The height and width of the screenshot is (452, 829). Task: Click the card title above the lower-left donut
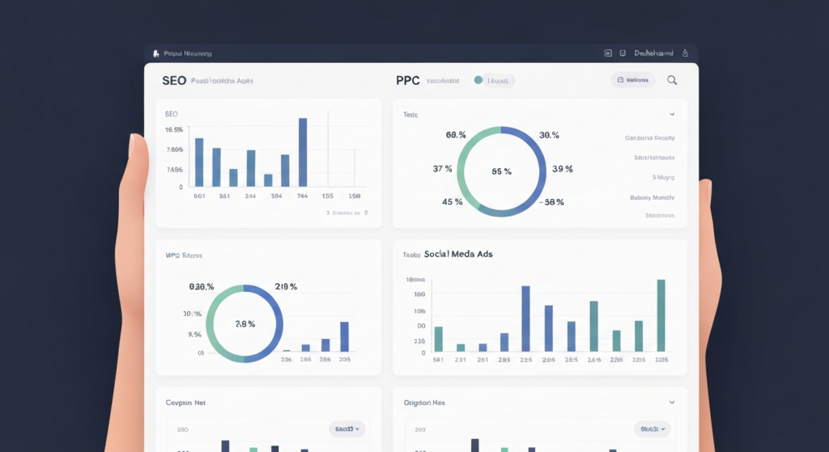(x=184, y=256)
